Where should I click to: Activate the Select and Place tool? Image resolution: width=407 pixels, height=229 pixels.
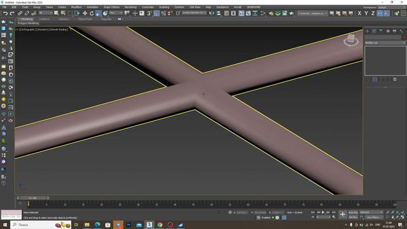pyautogui.click(x=105, y=13)
